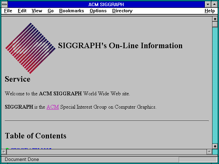Screen dimensions: 219x164
Task: Click the vertical scrollbar track below thumb
Action: (x=215, y=85)
